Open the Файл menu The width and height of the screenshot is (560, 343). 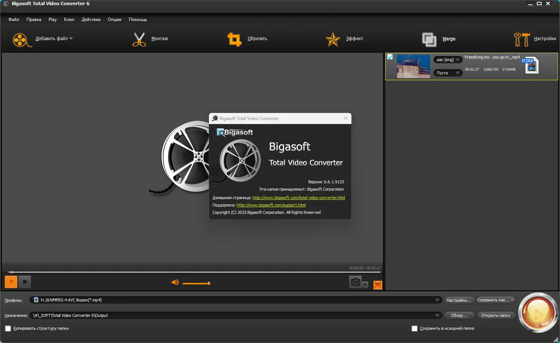point(14,20)
